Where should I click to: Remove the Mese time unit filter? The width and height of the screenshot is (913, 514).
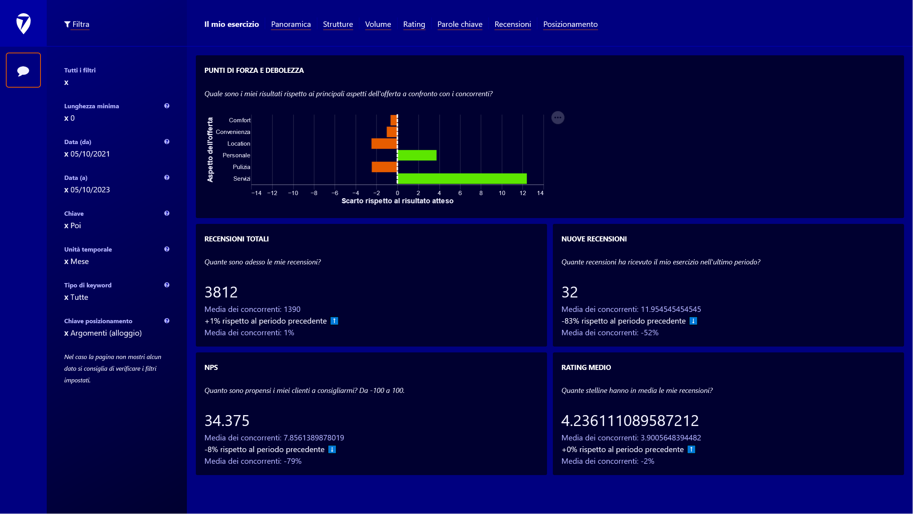click(x=66, y=262)
